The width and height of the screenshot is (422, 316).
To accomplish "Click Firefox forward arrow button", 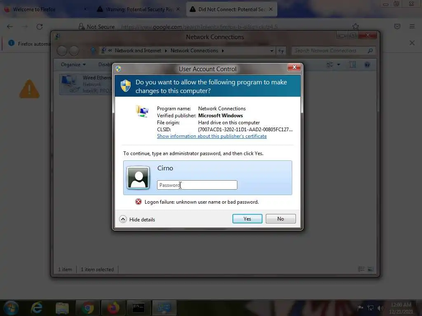I will (25, 27).
